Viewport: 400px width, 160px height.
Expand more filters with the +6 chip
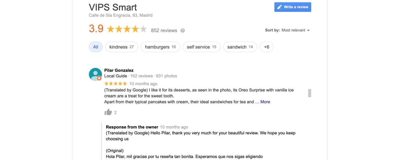(266, 47)
